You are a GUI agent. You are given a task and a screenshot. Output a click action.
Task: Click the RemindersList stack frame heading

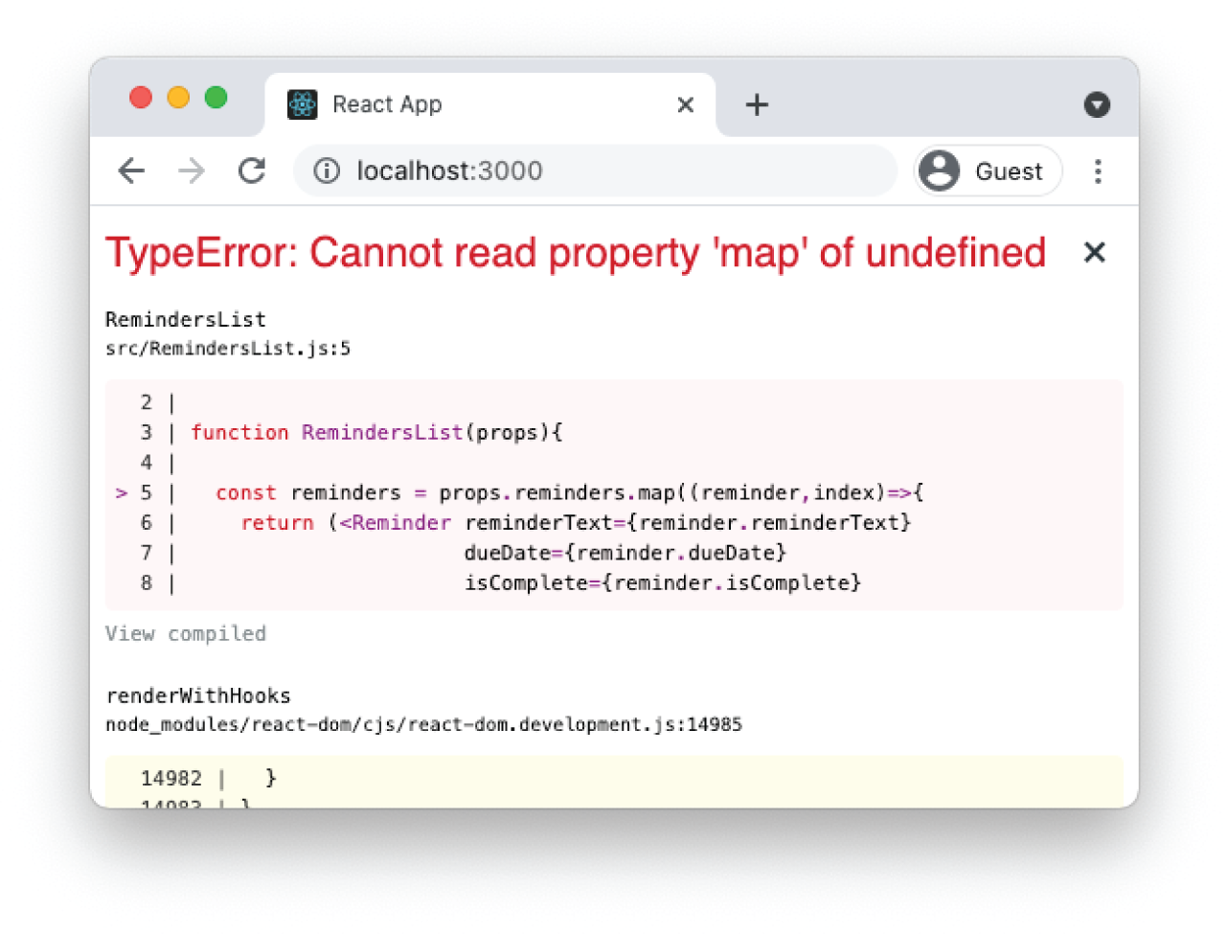(185, 319)
